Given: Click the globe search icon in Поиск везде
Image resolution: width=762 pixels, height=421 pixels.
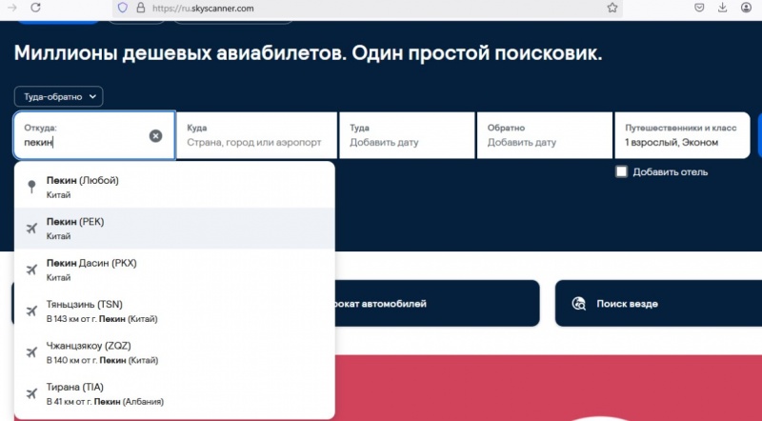Looking at the screenshot, I should pos(578,303).
